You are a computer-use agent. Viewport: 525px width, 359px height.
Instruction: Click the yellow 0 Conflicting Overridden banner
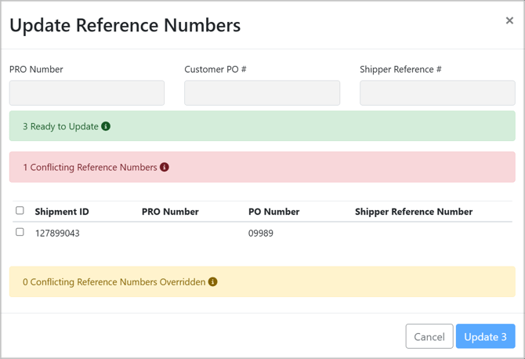353,281
